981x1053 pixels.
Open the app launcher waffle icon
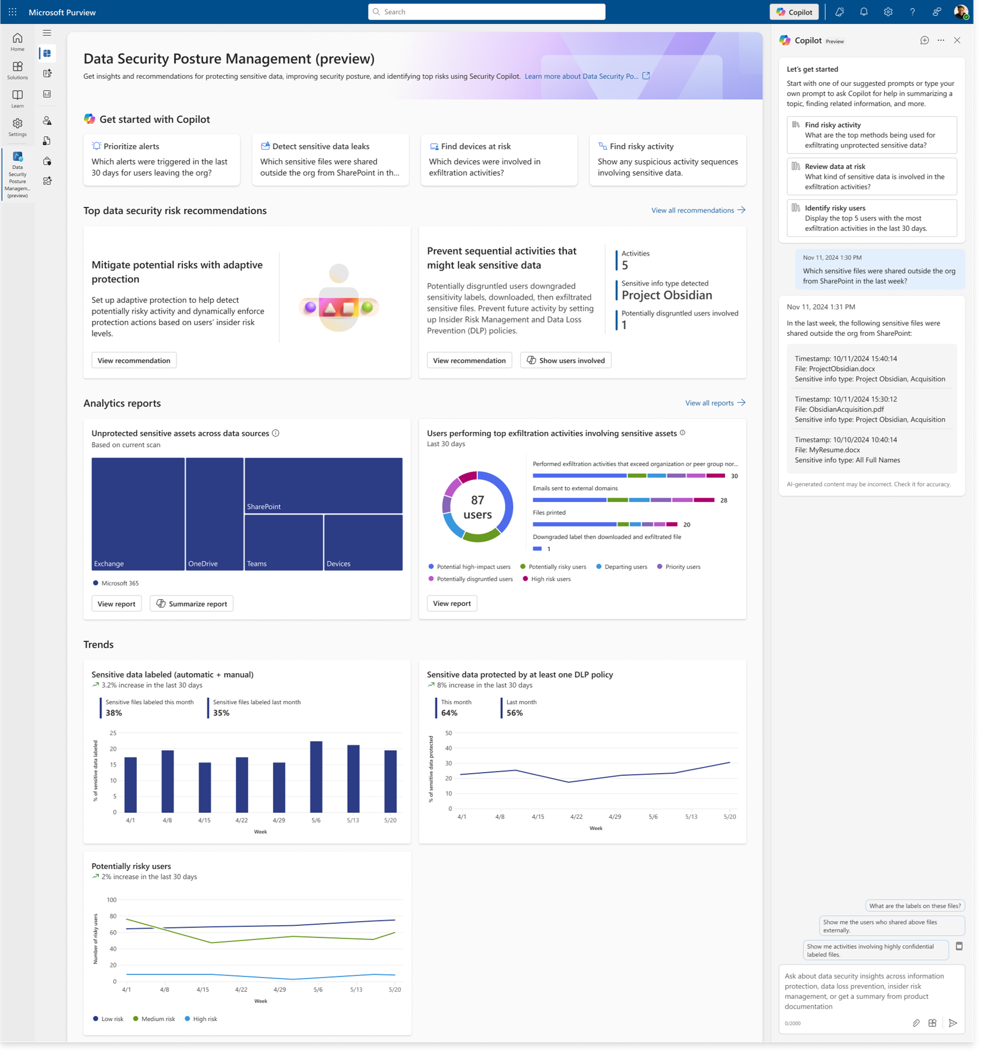(12, 12)
